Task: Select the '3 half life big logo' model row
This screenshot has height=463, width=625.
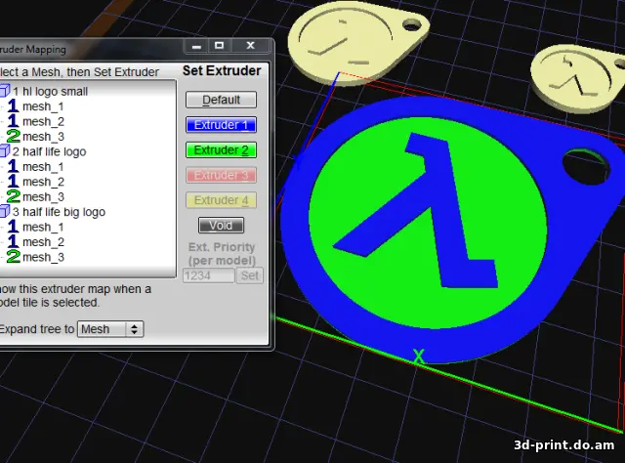Action: [59, 212]
